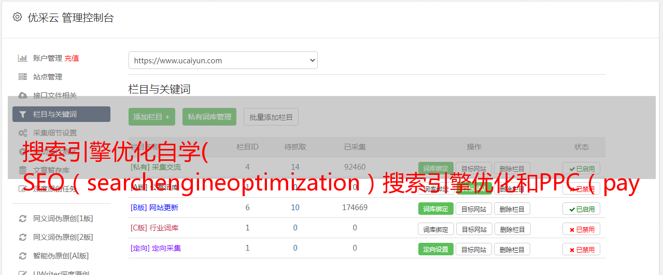
Task: Click the server icon beside 站点管理
Action: 23,77
